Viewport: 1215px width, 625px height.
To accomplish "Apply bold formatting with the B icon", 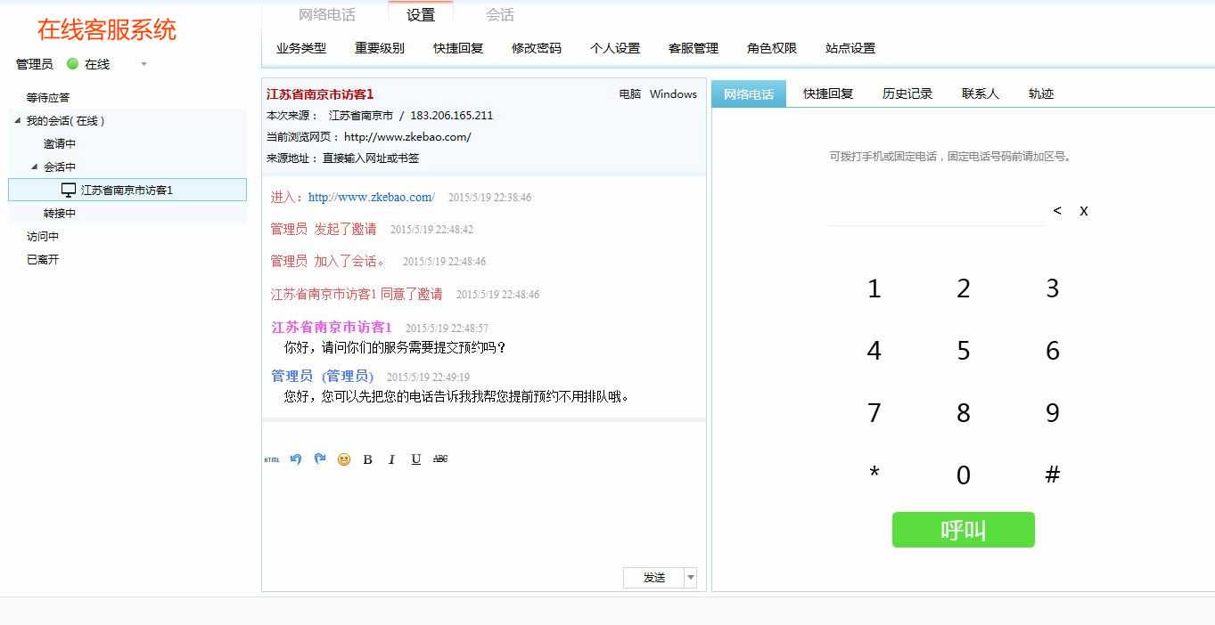I will tap(366, 459).
